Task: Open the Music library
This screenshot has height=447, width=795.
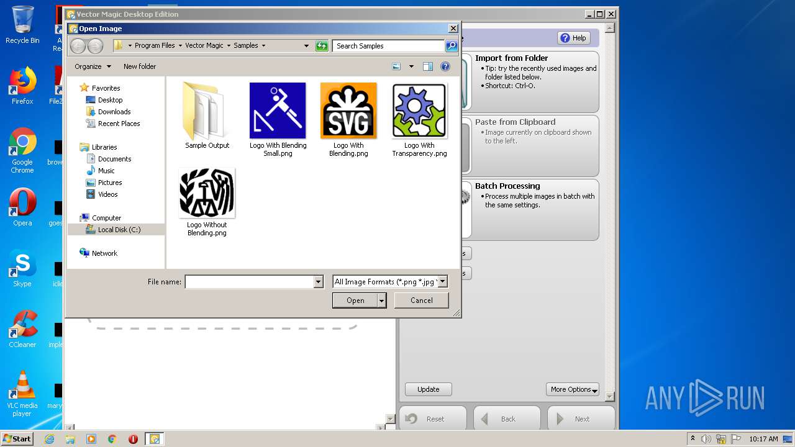Action: [106, 171]
